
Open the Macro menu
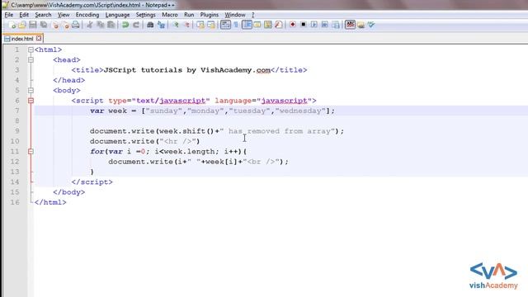pos(170,15)
